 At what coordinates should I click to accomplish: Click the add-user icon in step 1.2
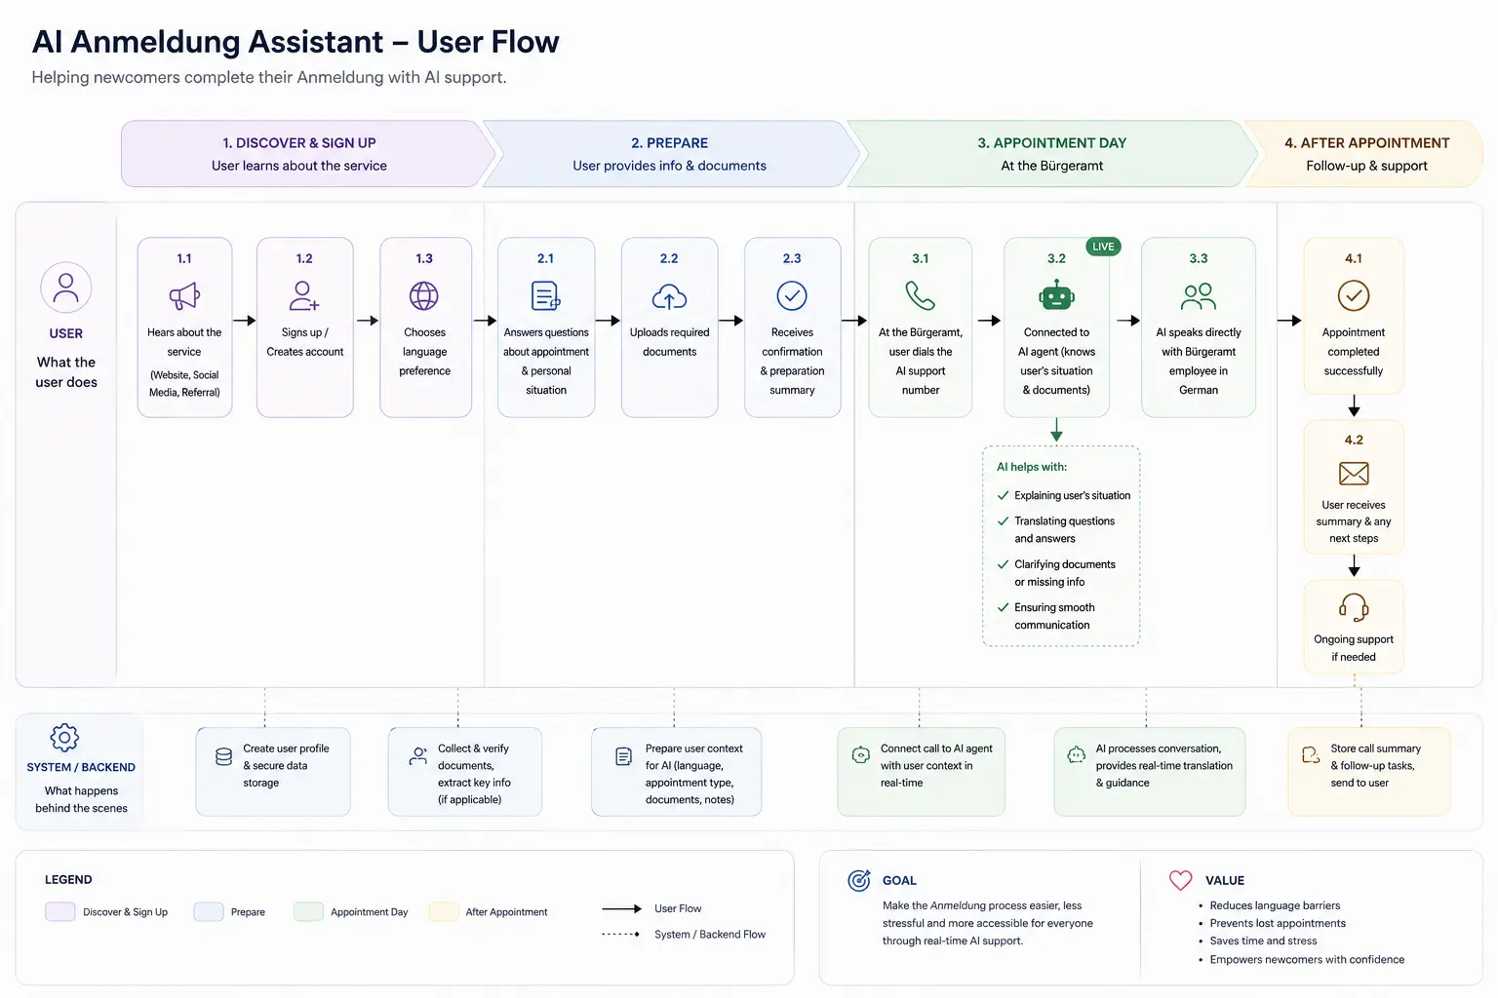tap(304, 295)
